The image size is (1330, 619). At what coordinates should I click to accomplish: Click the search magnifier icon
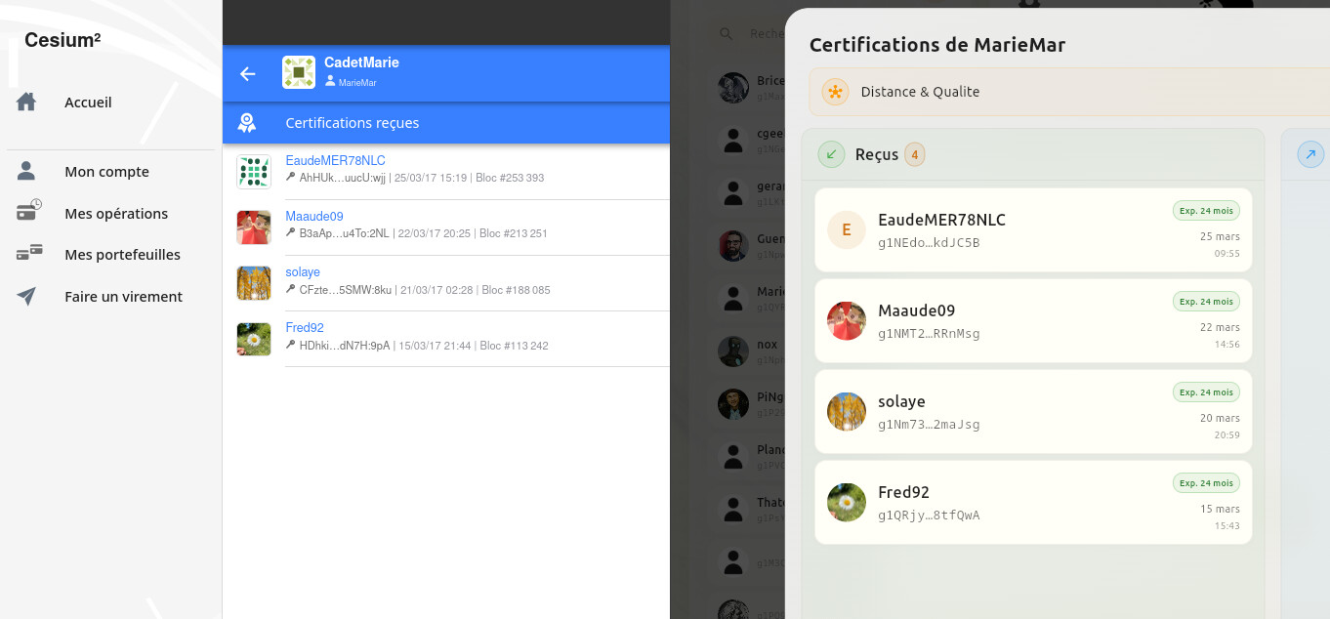click(726, 34)
